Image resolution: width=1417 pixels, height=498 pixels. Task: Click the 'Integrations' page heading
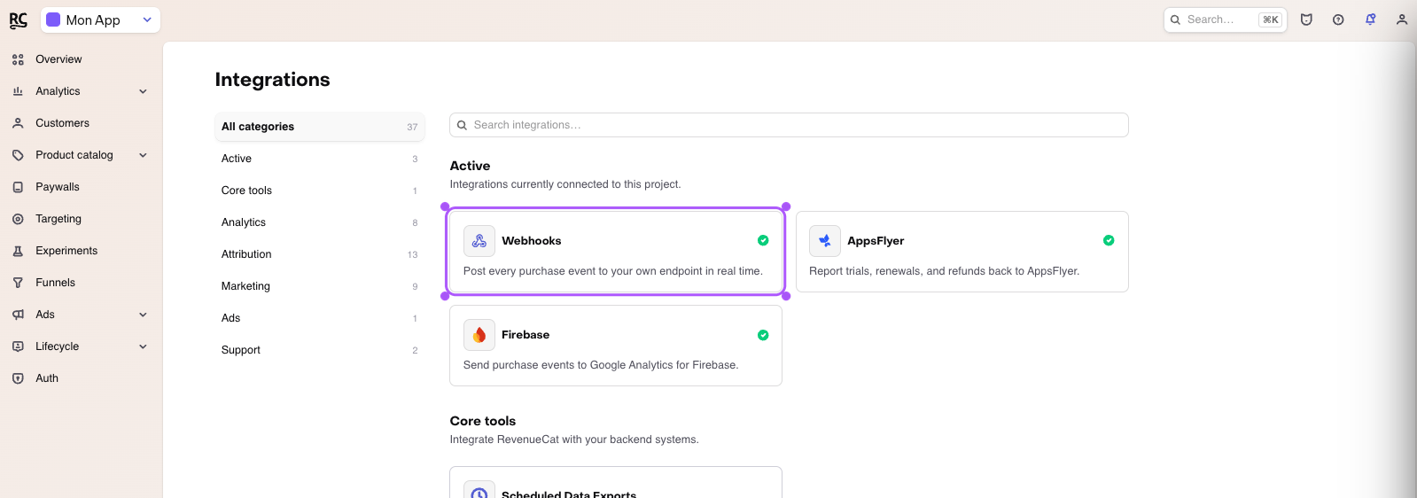coord(272,80)
